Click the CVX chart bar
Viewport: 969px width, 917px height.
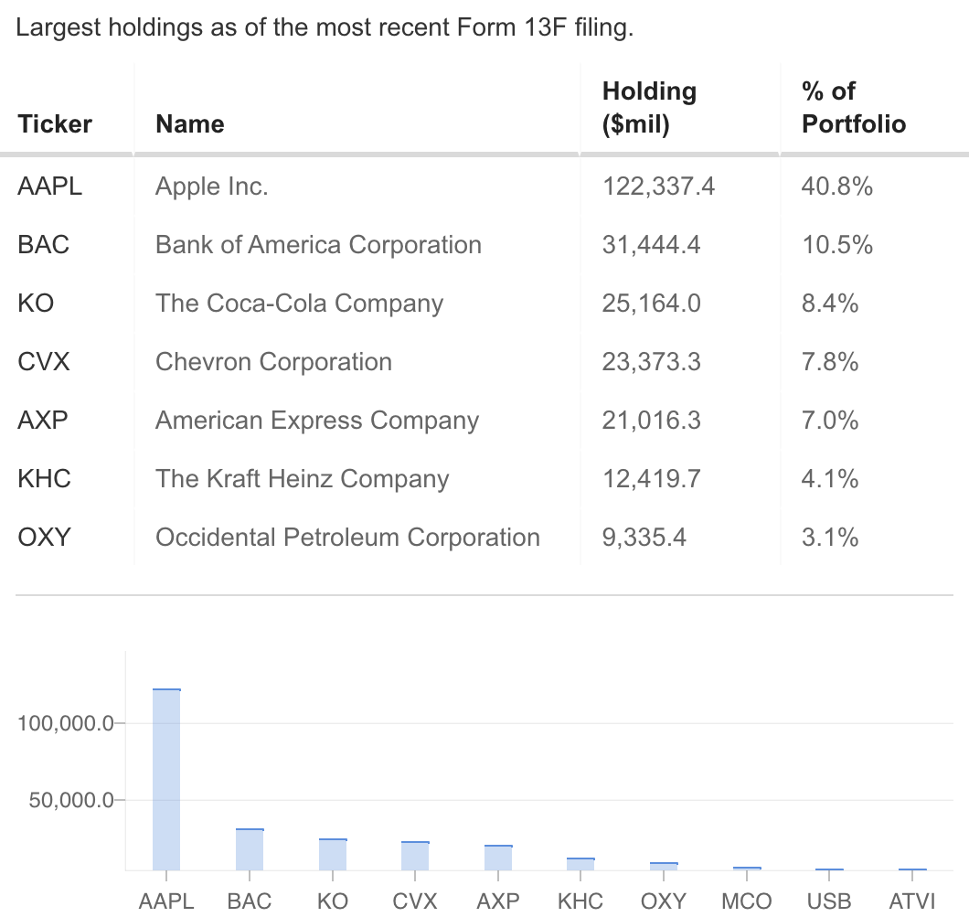click(x=415, y=856)
